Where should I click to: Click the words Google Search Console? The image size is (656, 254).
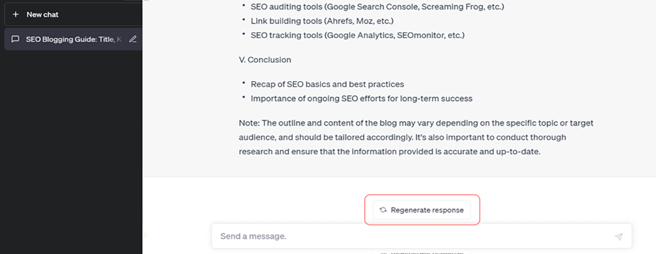tap(371, 6)
